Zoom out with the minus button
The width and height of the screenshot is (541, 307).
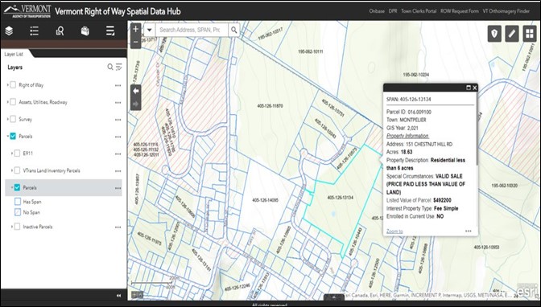click(135, 42)
